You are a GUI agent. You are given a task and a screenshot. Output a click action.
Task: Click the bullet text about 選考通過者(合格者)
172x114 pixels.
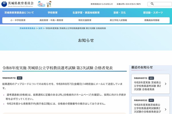click(x=66, y=97)
